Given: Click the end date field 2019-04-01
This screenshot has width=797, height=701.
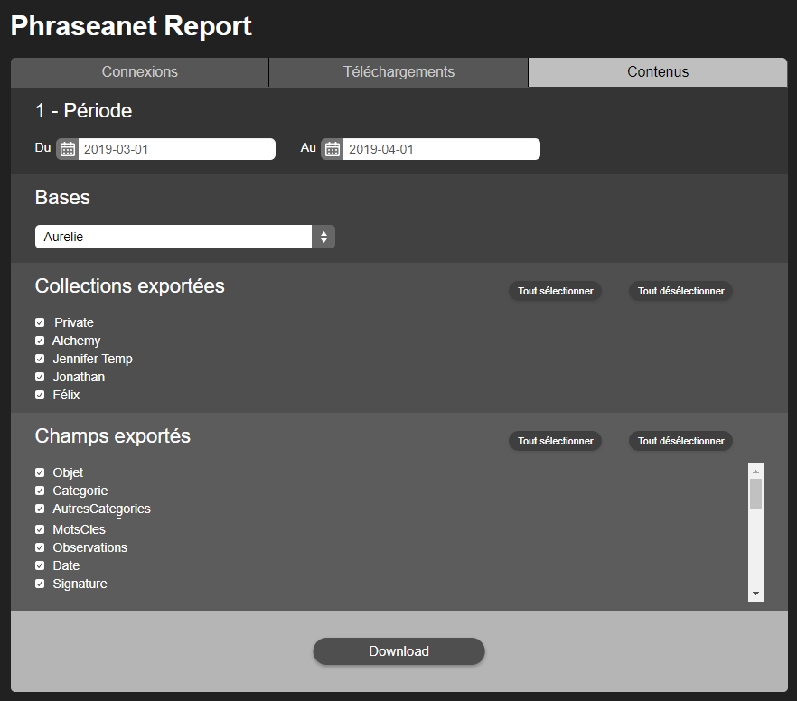Looking at the screenshot, I should coord(441,149).
